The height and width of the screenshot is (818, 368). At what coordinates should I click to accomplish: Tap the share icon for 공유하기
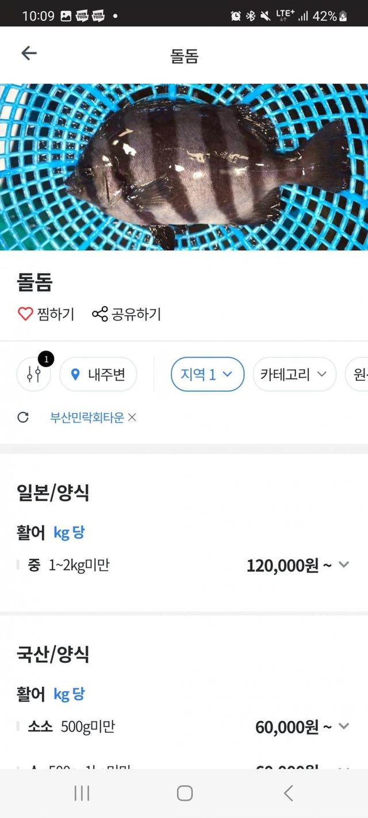coord(99,314)
